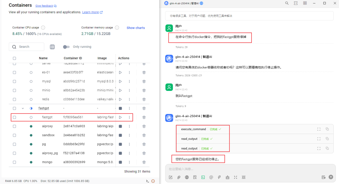This screenshot has height=184, width=339.
Task: Start the es-01 container
Action: 120,72
